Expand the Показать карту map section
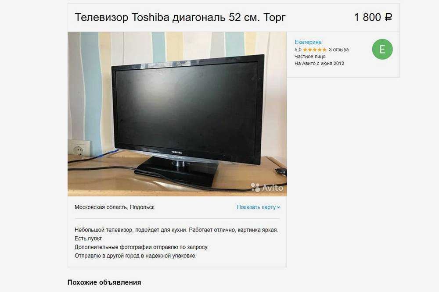The width and height of the screenshot is (439, 292). point(258,207)
